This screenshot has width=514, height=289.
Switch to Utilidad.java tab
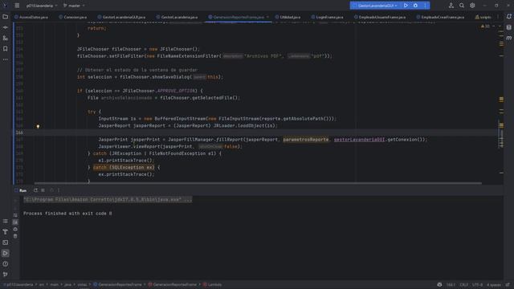(x=288, y=17)
